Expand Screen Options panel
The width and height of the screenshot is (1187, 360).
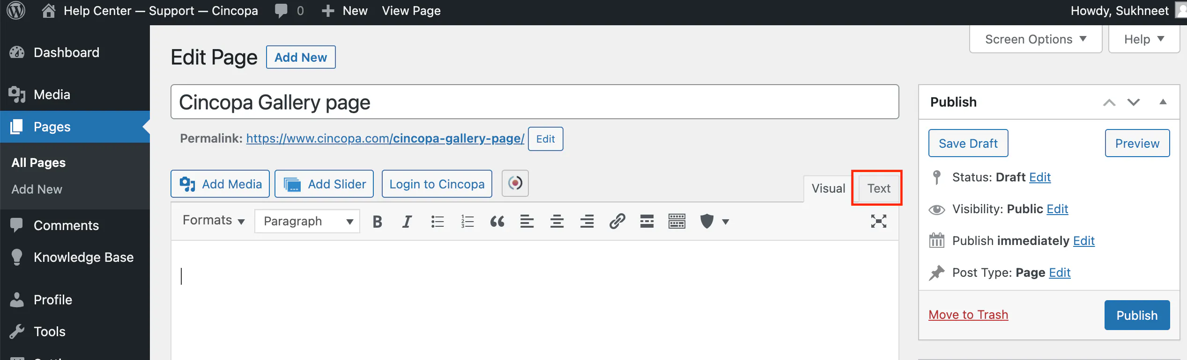1036,39
